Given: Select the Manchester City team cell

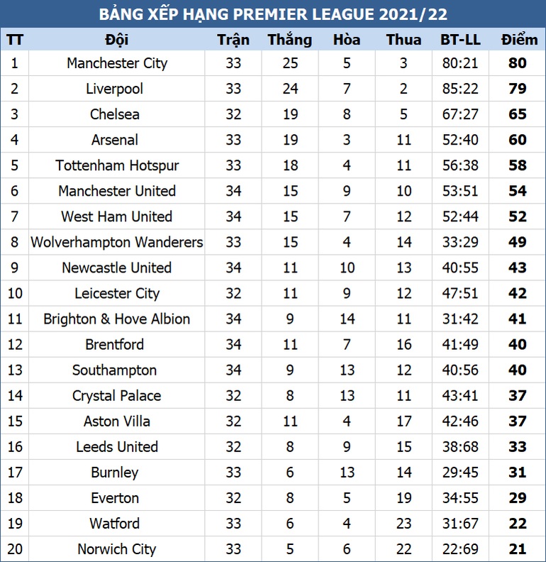Looking at the screenshot, I should (x=117, y=63).
